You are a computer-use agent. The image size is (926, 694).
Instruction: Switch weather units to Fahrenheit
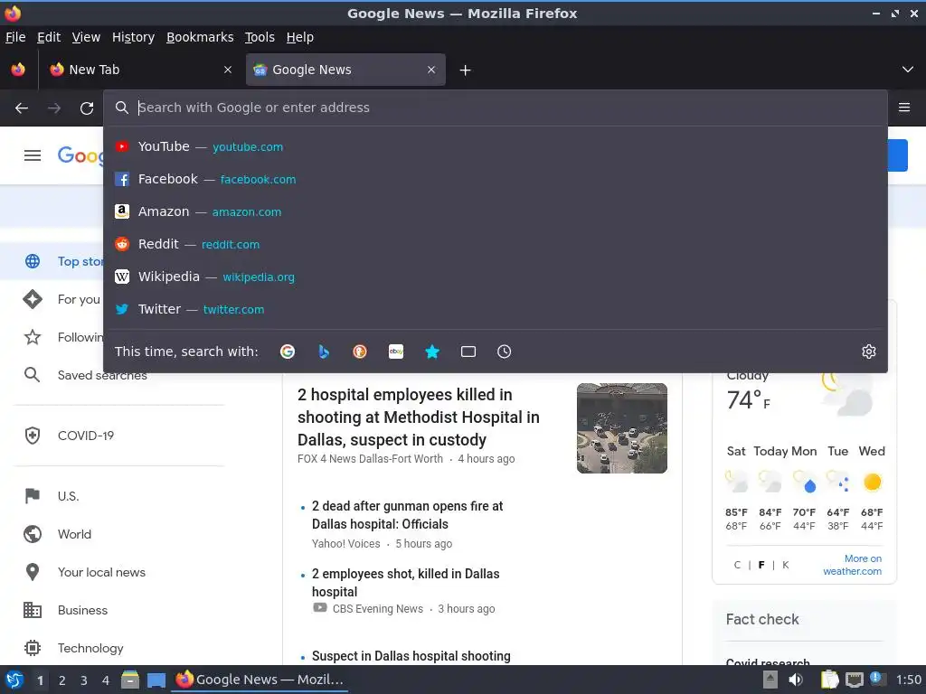click(x=761, y=565)
